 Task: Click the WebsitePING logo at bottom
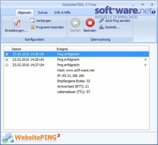pyautogui.click(x=31, y=138)
